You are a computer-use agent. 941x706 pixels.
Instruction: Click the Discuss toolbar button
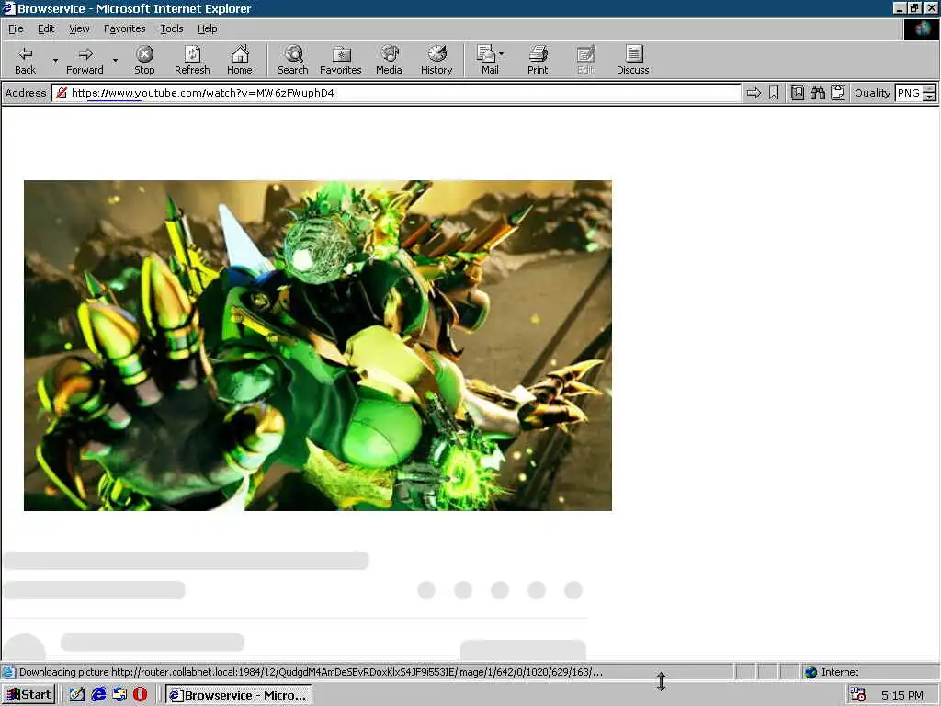click(x=632, y=60)
